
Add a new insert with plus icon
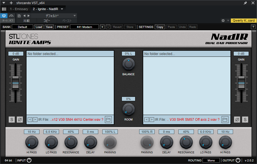(11, 3)
